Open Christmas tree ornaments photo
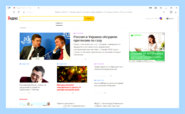The width and height of the screenshot is (185, 114). pyautogui.click(x=72, y=74)
